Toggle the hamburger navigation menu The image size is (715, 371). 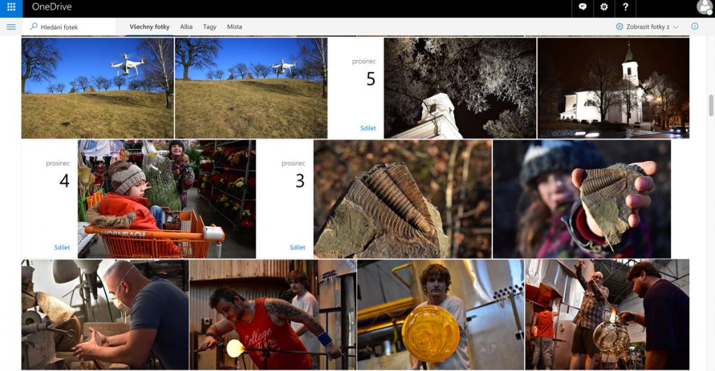pyautogui.click(x=11, y=27)
